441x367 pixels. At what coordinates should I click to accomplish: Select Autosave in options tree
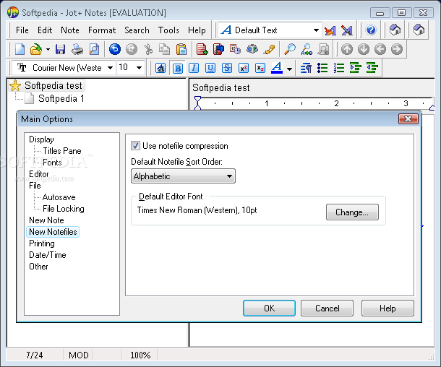pyautogui.click(x=59, y=197)
